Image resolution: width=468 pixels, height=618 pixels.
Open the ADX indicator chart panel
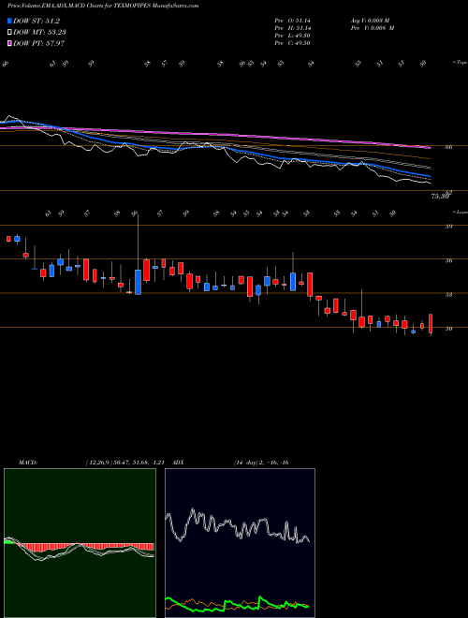pyautogui.click(x=240, y=543)
